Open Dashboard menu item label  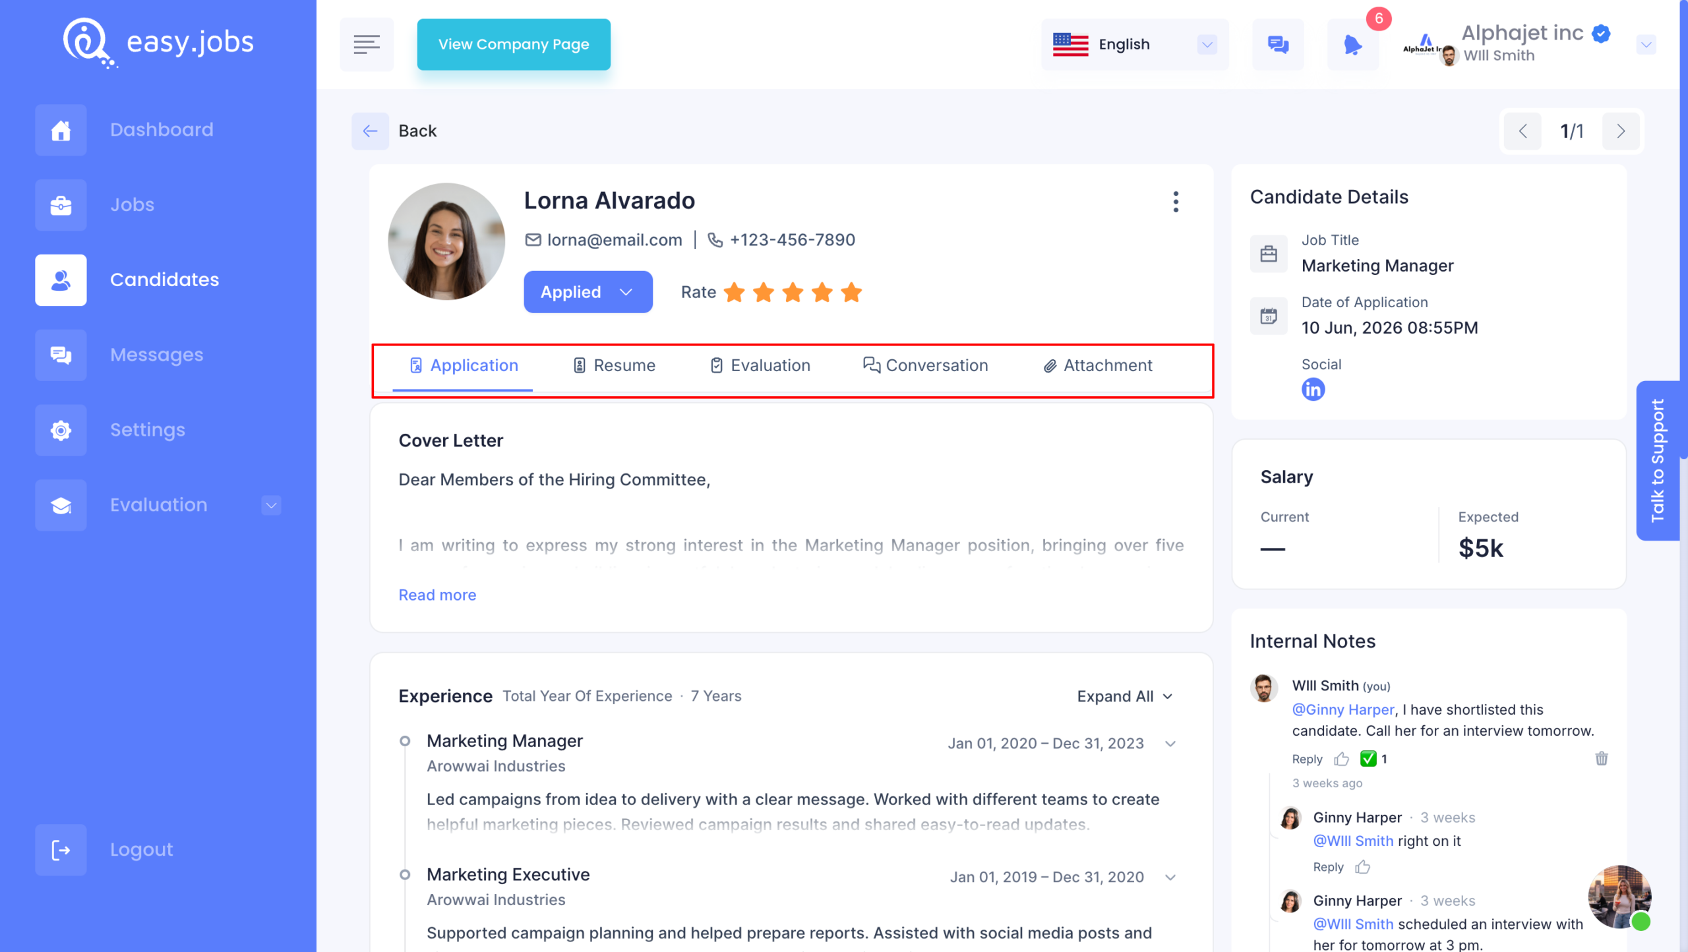[162, 130]
